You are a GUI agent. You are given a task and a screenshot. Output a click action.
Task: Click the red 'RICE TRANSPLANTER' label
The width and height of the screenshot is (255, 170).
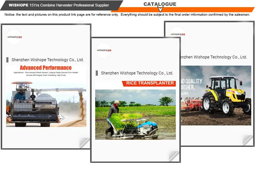click(149, 83)
